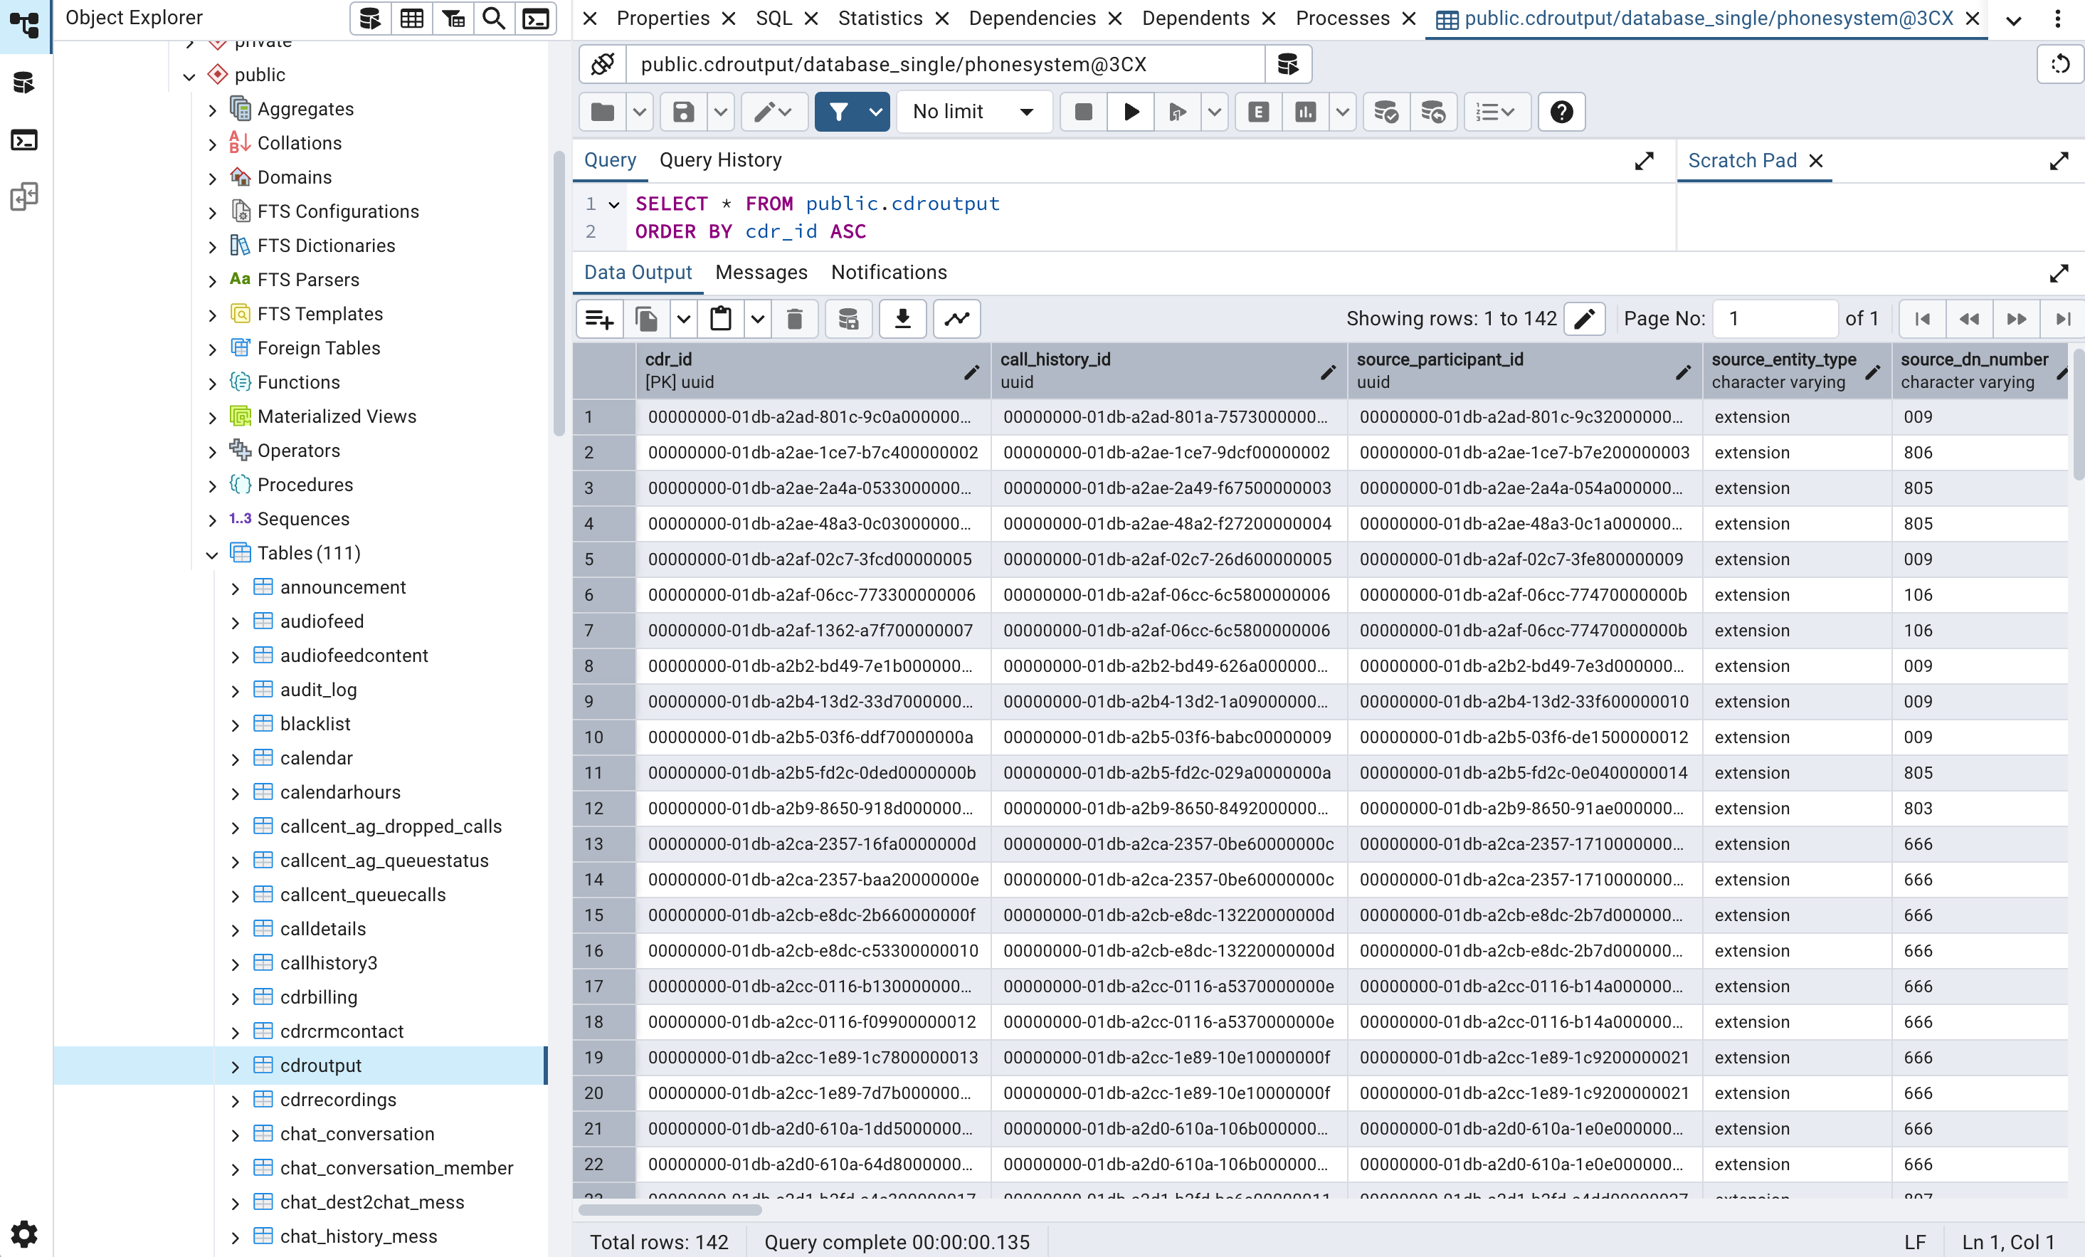Click the Query Tool icon in Object Explorer
2085x1257 pixels.
pos(370,19)
